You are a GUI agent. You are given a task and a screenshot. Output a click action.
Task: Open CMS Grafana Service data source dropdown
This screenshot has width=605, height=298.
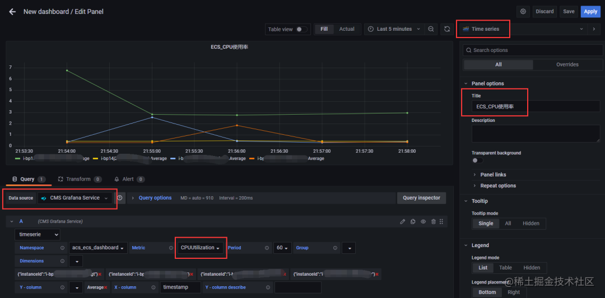click(75, 198)
